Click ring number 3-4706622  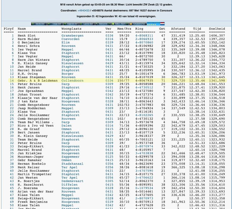click(144, 178)
